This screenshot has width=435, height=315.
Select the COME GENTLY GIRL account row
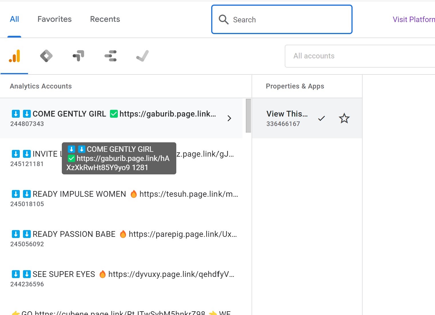point(121,118)
